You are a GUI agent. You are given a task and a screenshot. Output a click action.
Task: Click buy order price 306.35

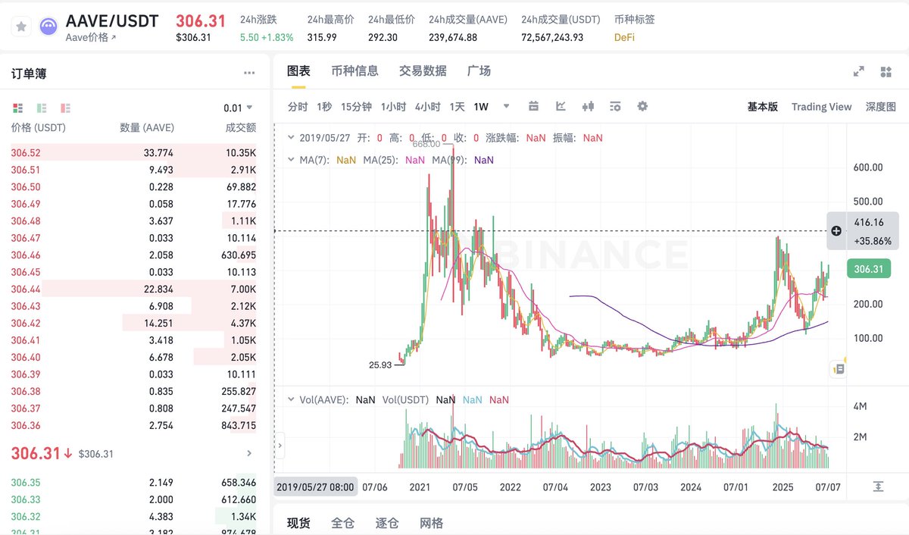tap(26, 482)
